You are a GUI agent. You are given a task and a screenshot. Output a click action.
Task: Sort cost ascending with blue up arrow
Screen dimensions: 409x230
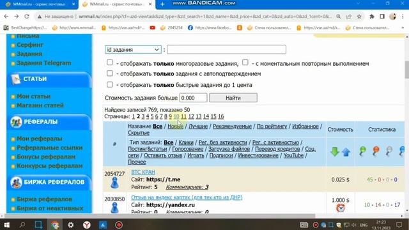346,152
